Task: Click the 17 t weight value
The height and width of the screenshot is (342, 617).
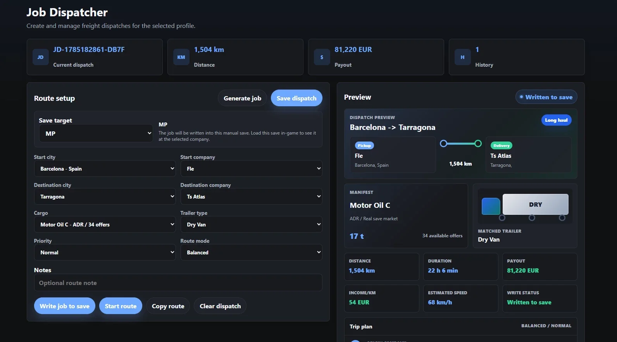Action: click(x=357, y=236)
